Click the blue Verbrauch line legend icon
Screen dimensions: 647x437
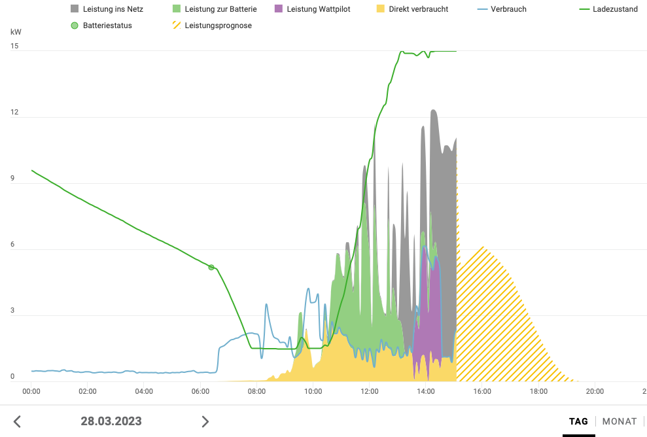click(x=483, y=9)
